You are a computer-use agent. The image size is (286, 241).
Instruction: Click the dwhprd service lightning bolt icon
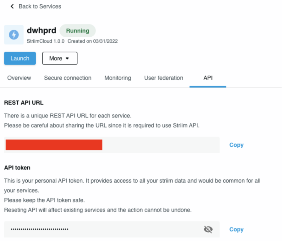(x=14, y=34)
